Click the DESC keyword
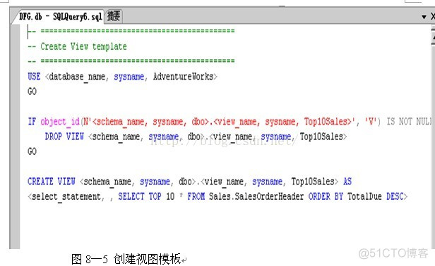Image resolution: width=435 pixels, height=266 pixels. [x=395, y=196]
